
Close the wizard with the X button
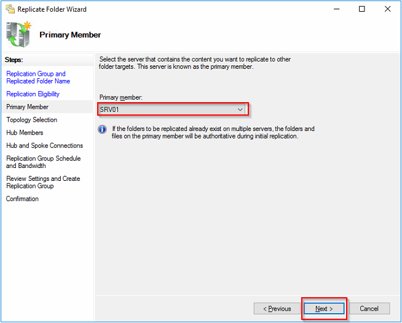tap(388, 9)
